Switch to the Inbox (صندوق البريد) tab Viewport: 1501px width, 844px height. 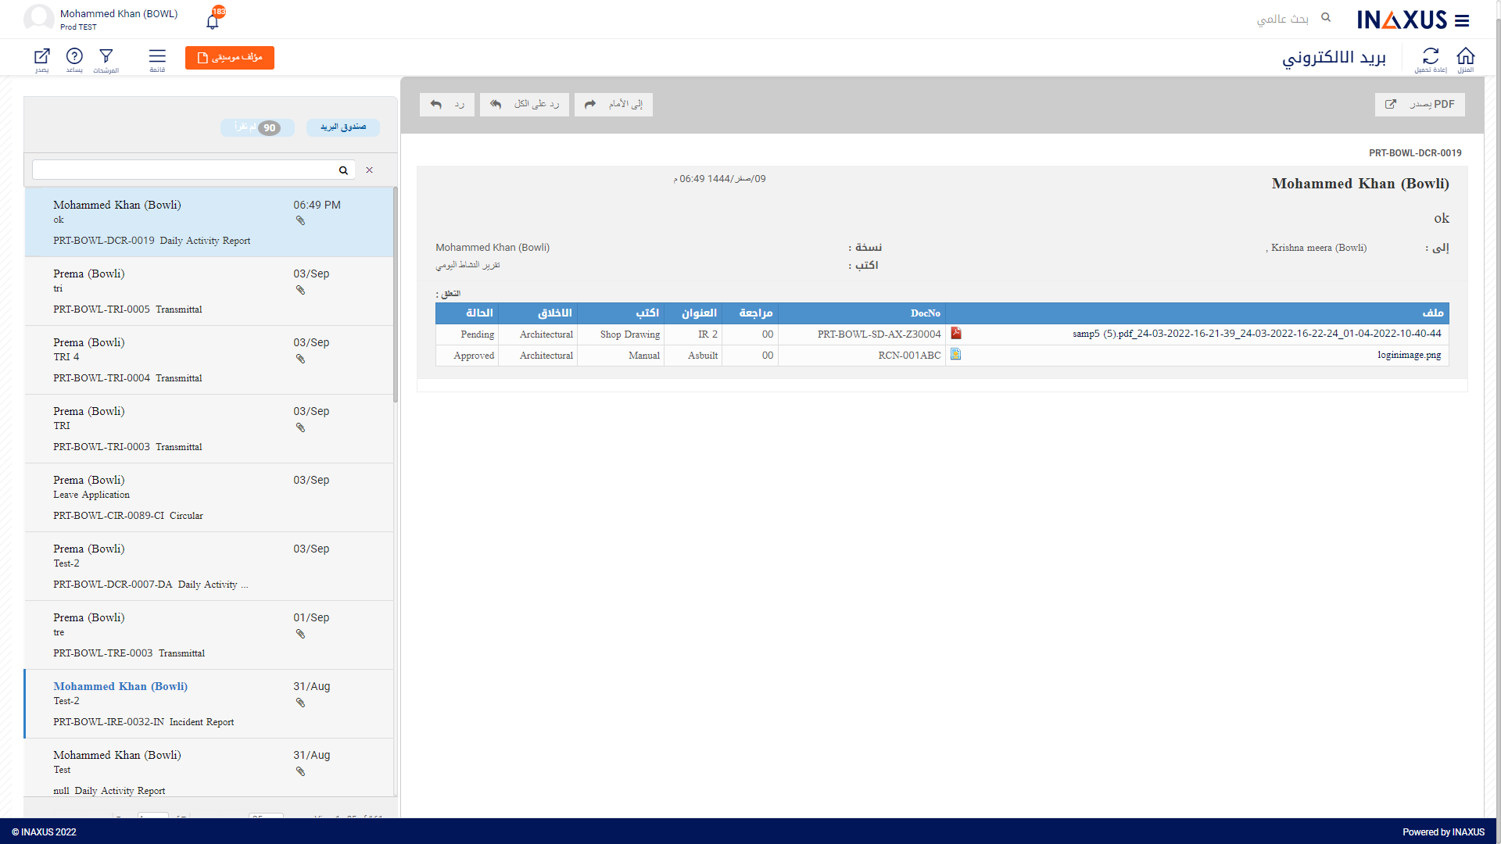click(x=342, y=127)
